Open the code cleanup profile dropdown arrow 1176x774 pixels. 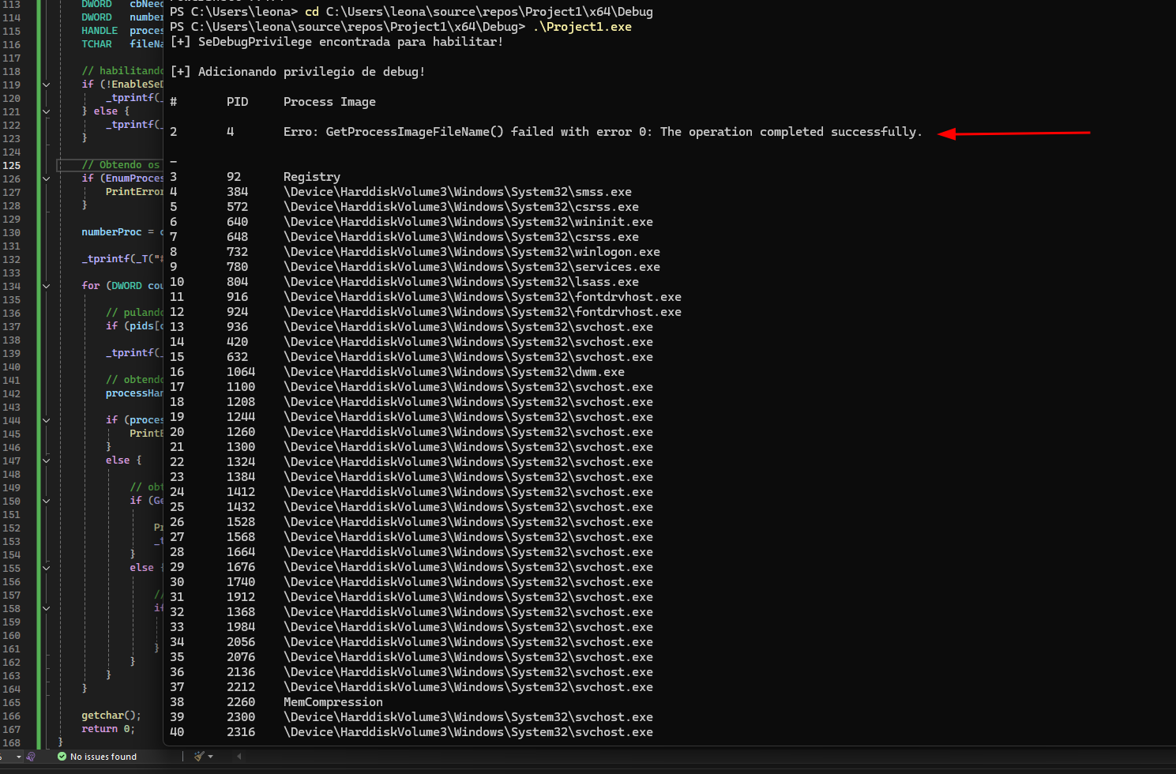(x=211, y=757)
